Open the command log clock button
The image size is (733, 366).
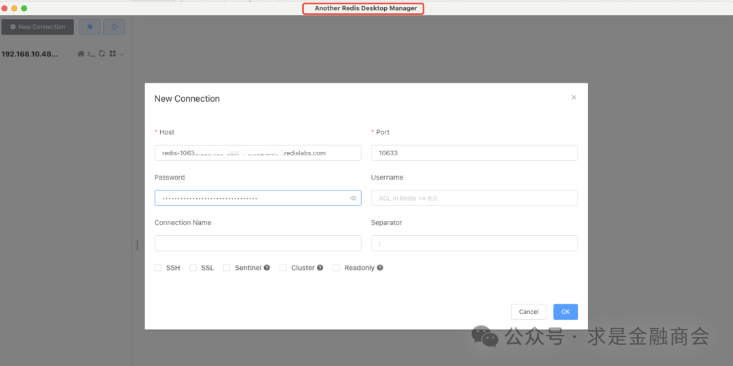(x=114, y=27)
